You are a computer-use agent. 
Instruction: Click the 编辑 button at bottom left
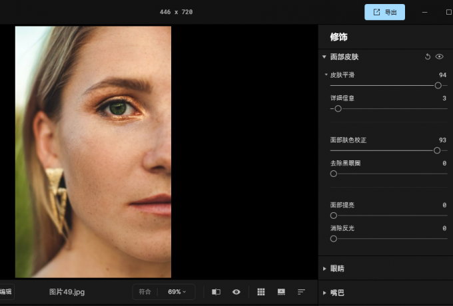tap(5, 292)
